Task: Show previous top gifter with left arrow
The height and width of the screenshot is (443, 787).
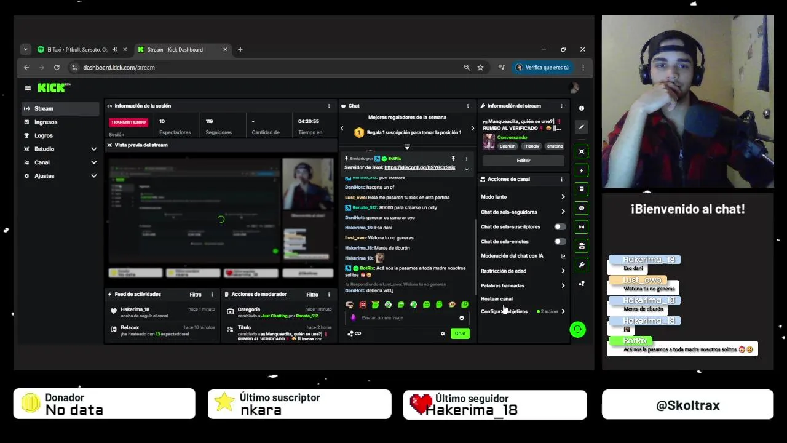Action: pyautogui.click(x=342, y=129)
